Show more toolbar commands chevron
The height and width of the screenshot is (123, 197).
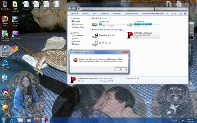click(167, 14)
